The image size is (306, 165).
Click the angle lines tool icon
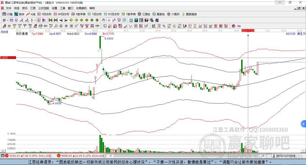tap(126, 26)
